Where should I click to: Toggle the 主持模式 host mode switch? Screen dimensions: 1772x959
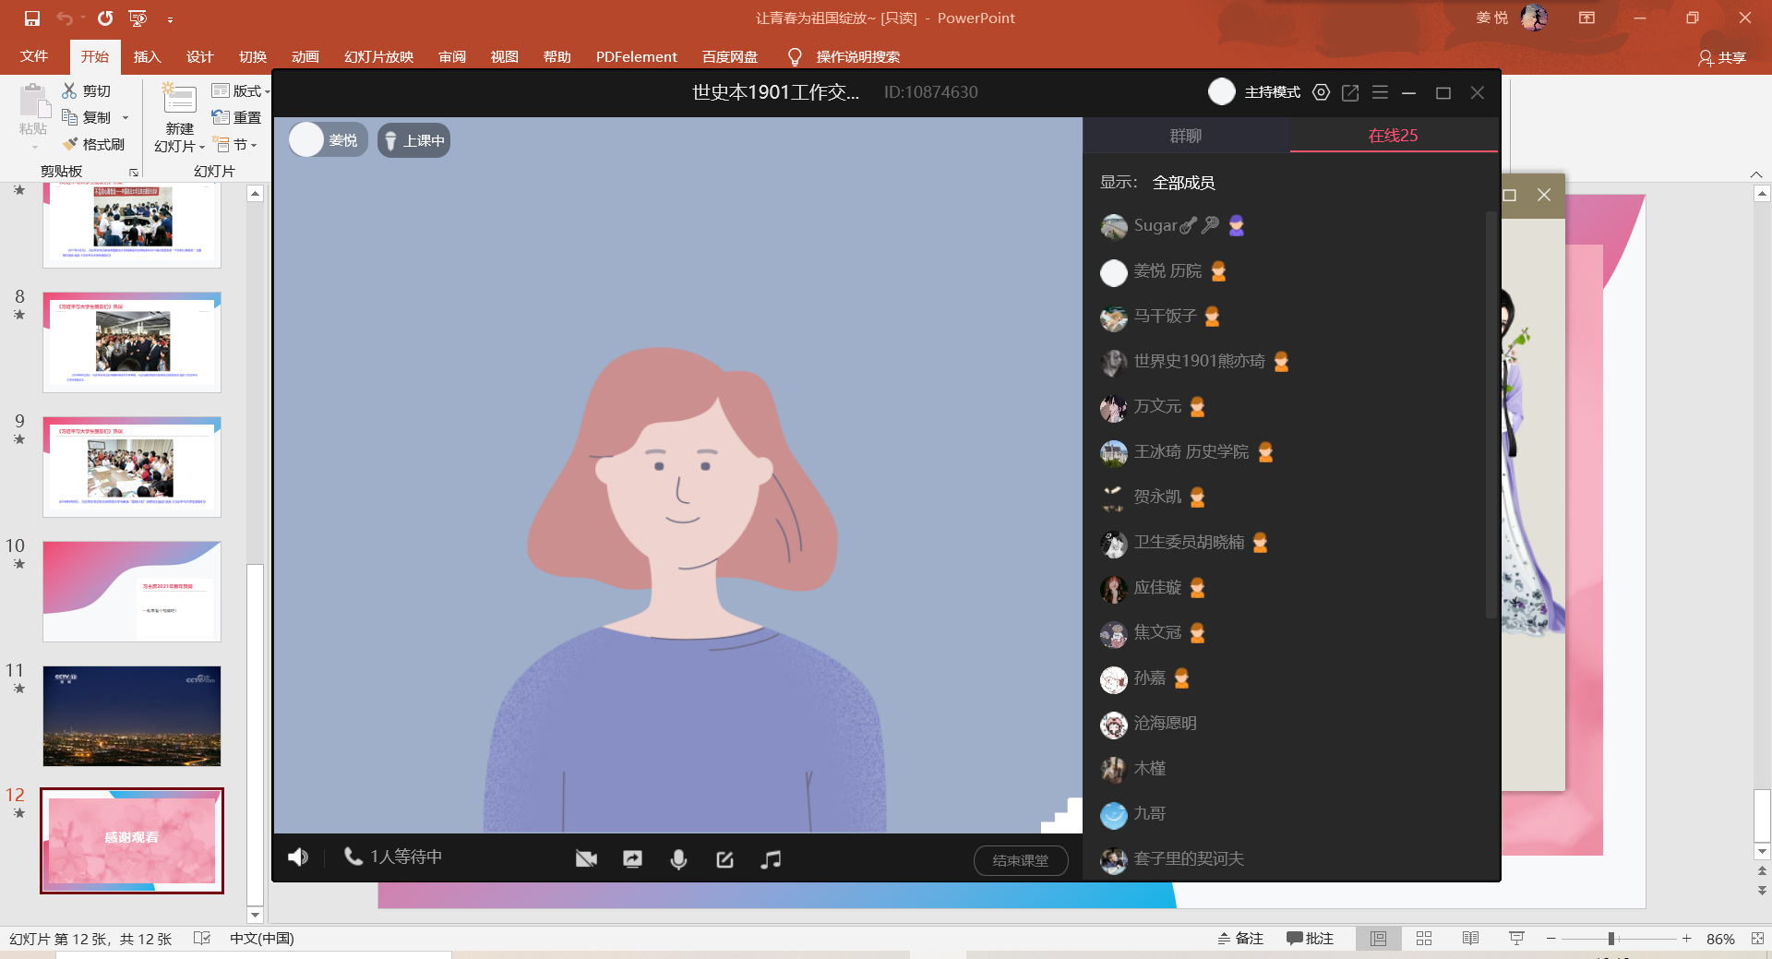pyautogui.click(x=1222, y=92)
